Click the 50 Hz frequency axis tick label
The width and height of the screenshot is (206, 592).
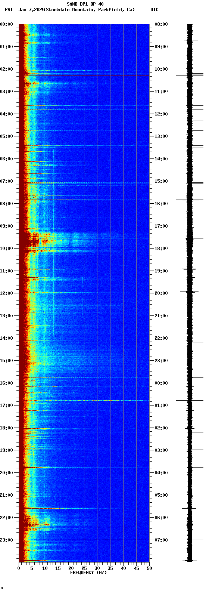click(149, 568)
